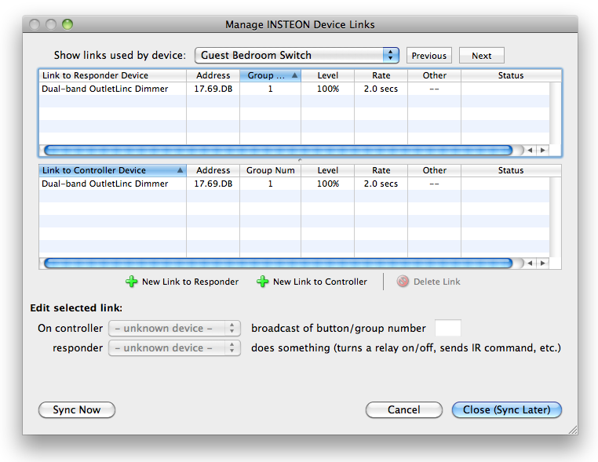Click 17.69.DB address in responder table
Screen dimensions: 598x462
pyautogui.click(x=213, y=89)
